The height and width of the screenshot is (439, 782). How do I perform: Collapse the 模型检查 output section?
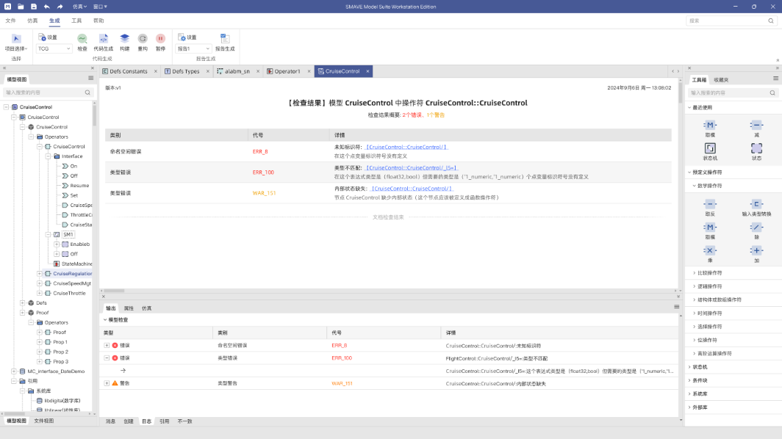click(x=105, y=320)
